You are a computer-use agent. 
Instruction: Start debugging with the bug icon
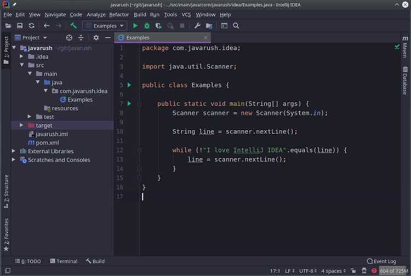pos(147,26)
